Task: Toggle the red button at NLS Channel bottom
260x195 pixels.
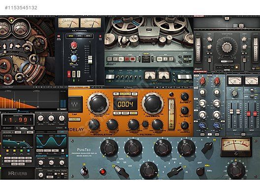Action: [69, 74]
